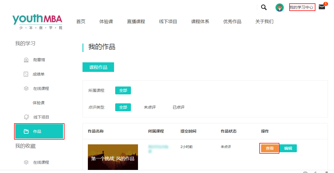The height and width of the screenshot is (173, 334).
Task: Click the layers icon beside 在线课程 under 我的学习
Action: click(26, 88)
